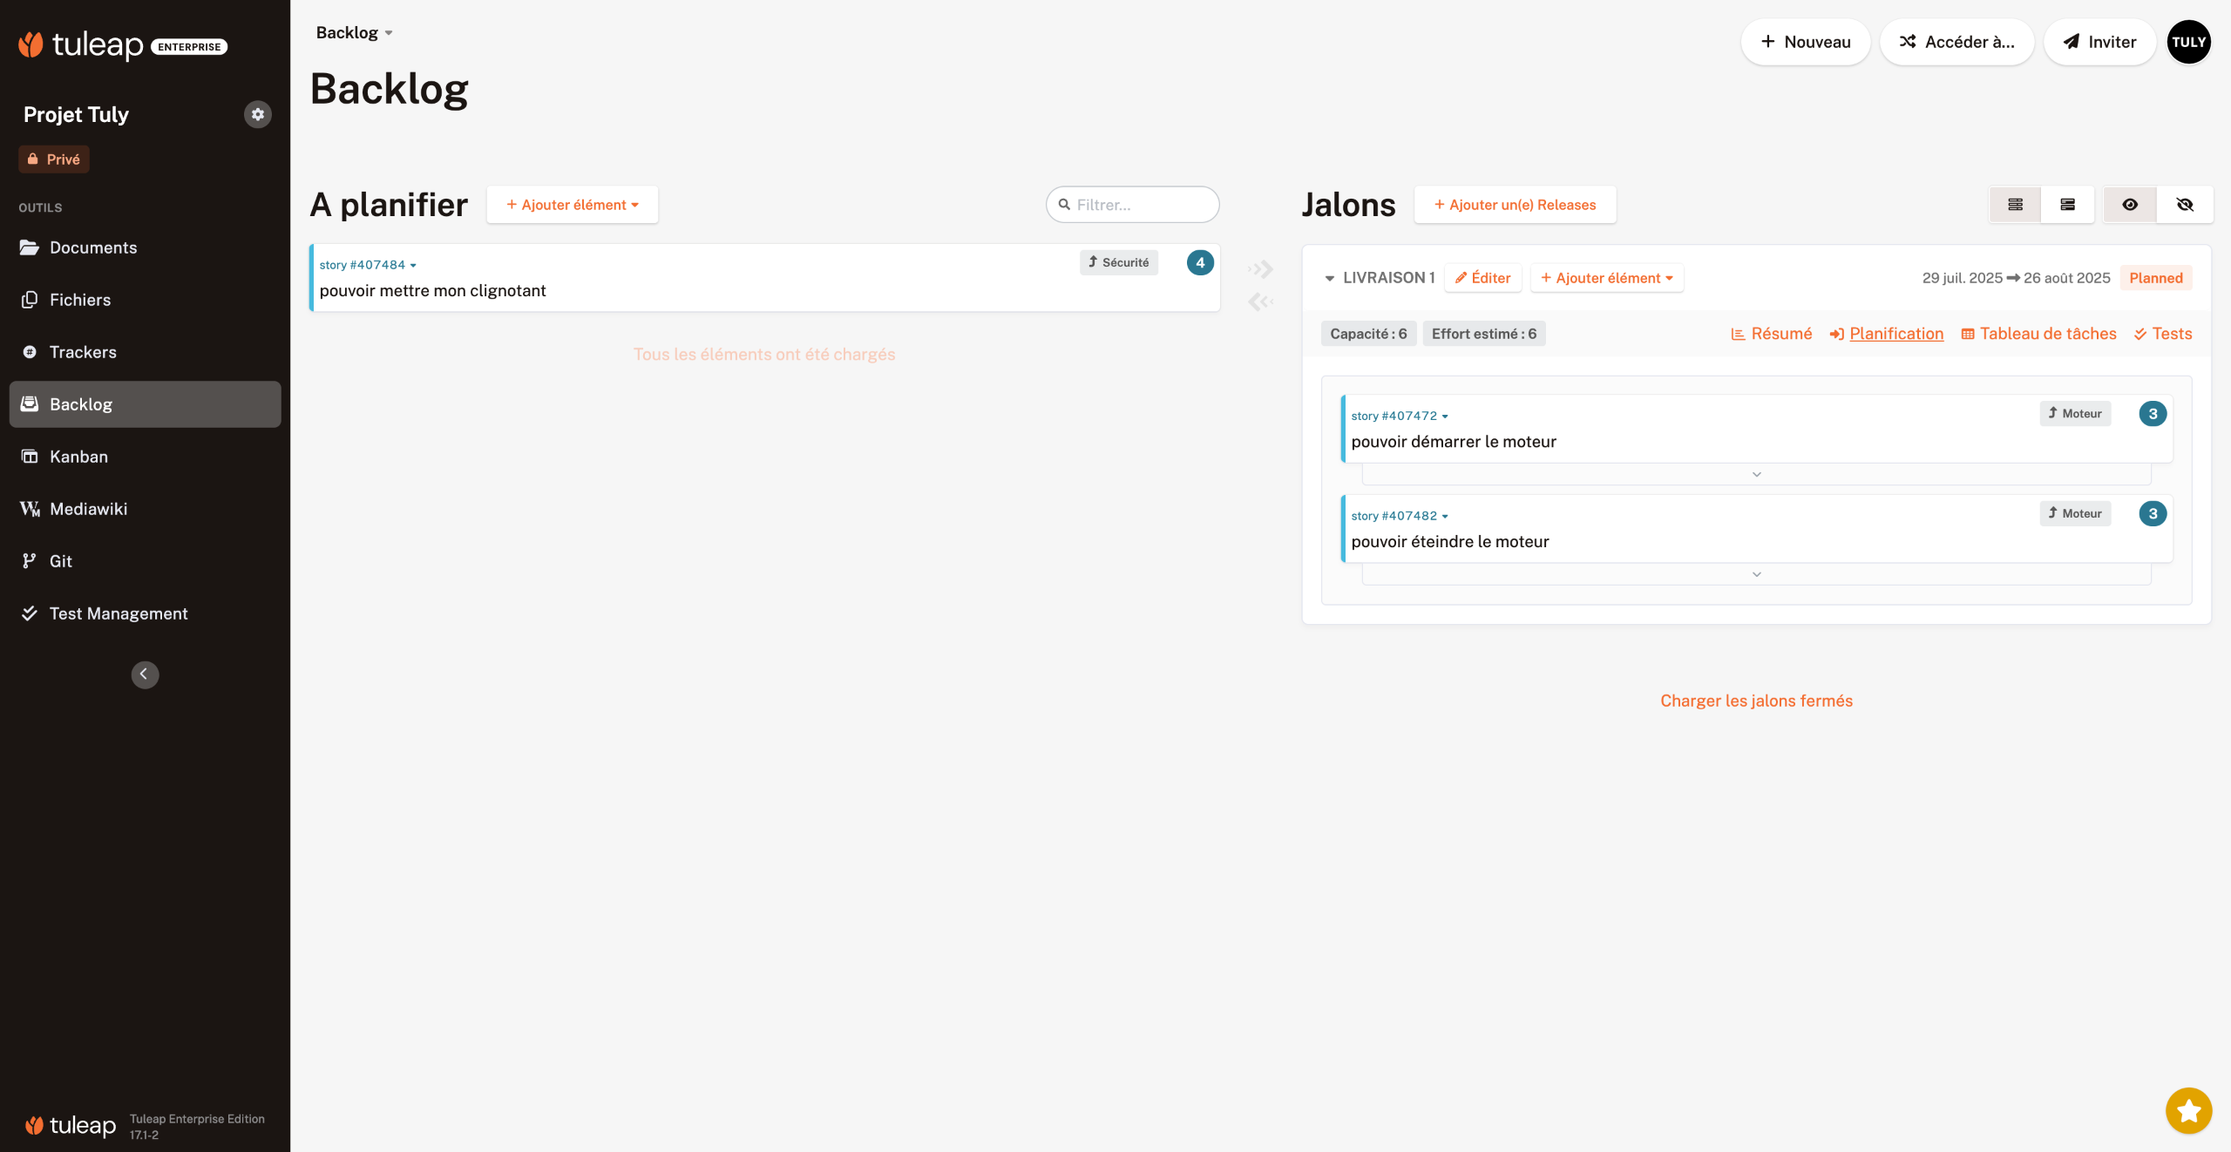The image size is (2231, 1152).
Task: Click the Tuleap logo at top left
Action: point(81,44)
